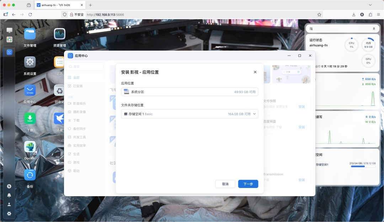Open the 应用中心 store desktop icon

(30, 91)
